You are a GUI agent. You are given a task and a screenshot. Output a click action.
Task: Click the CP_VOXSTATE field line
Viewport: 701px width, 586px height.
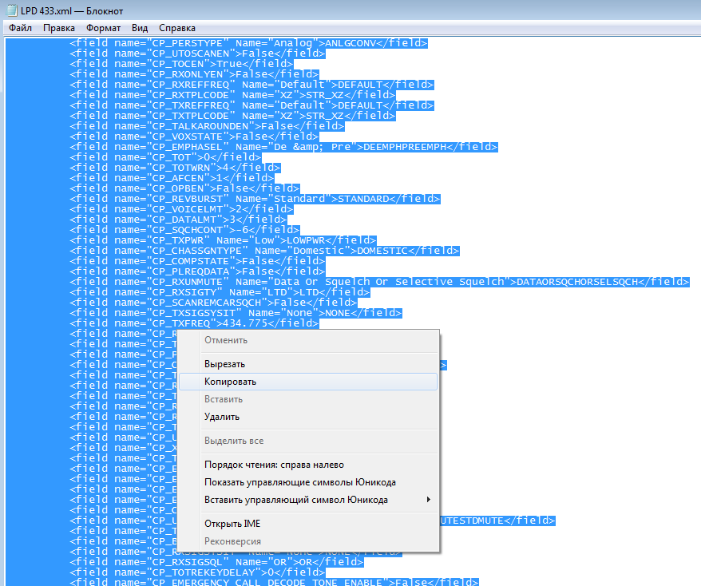click(x=194, y=137)
